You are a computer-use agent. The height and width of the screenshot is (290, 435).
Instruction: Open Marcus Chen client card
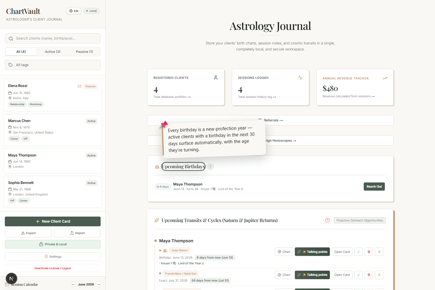click(x=53, y=130)
